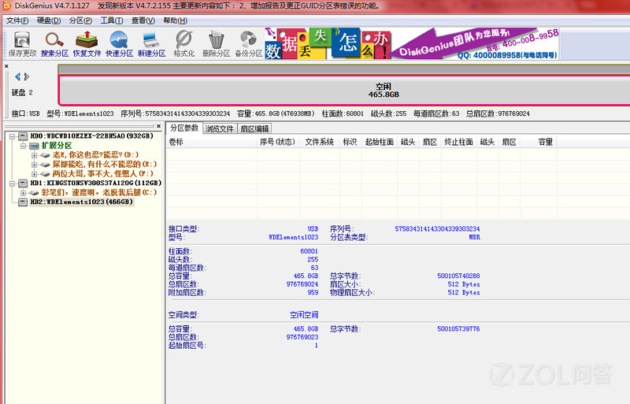The height and width of the screenshot is (404, 630).
Task: Switch to the Browse Files (浏览文件) tab
Action: tap(220, 128)
